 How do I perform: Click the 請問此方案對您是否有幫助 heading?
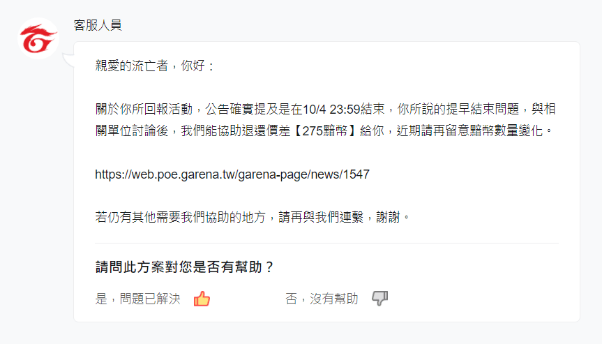click(x=184, y=267)
